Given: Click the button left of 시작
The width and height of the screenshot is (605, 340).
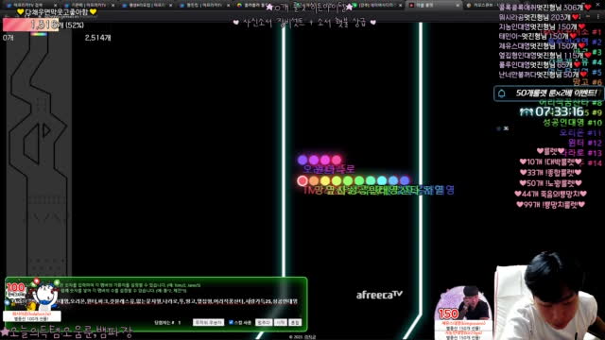Looking at the screenshot, I should pos(264,322).
